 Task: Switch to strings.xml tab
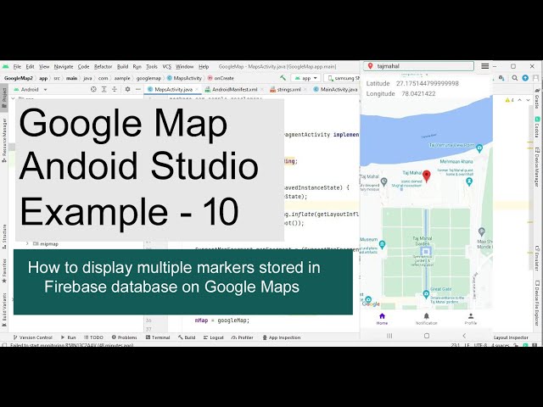pos(288,89)
